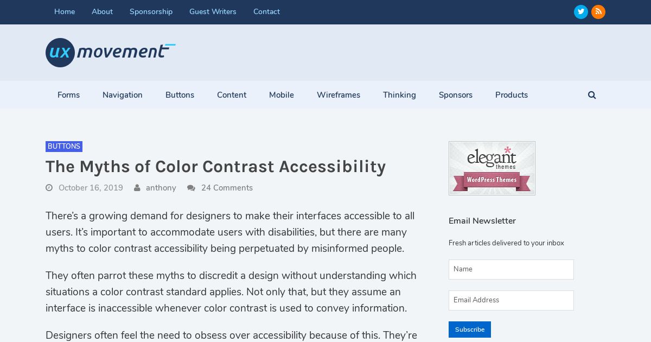Screen dimensions: 651x342
Task: Visit the Guest Writers page
Action: (213, 12)
